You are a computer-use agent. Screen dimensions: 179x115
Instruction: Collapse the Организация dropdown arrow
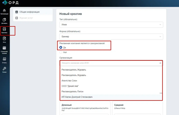coord(160,63)
